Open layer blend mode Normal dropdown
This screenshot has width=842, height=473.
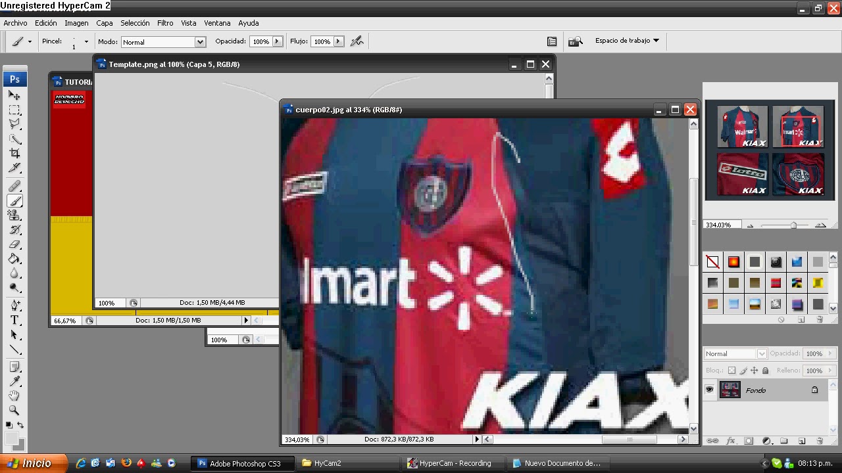[x=735, y=353]
